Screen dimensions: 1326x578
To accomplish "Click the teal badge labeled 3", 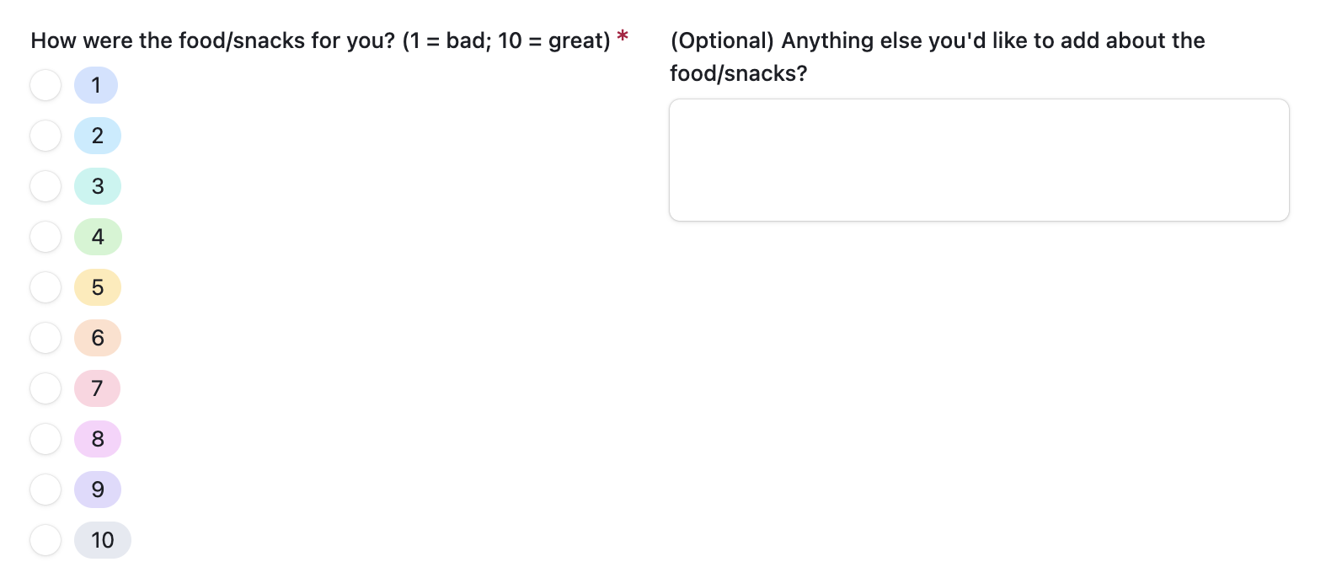I will click(x=97, y=186).
